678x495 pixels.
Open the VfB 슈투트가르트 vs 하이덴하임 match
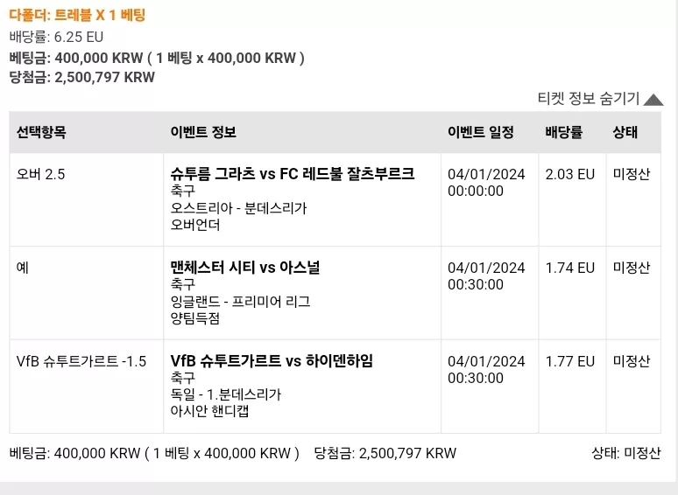[x=272, y=361]
